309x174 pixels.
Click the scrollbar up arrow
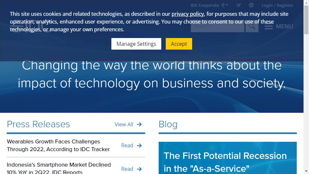point(306,3)
